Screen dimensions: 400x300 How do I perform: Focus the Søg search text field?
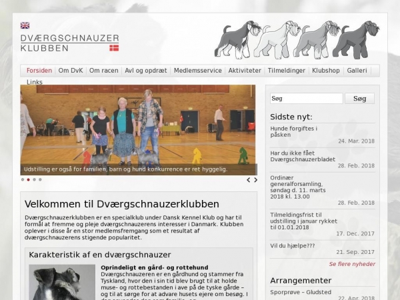[x=307, y=99]
